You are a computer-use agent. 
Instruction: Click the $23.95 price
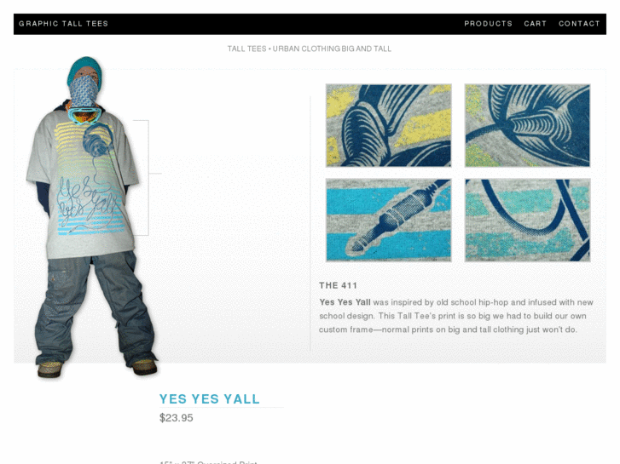point(176,418)
